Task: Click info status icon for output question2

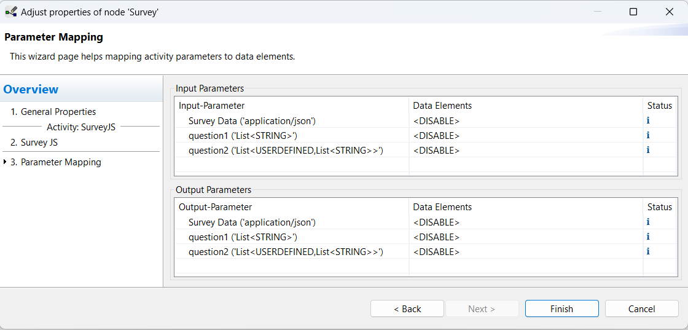Action: coord(648,252)
